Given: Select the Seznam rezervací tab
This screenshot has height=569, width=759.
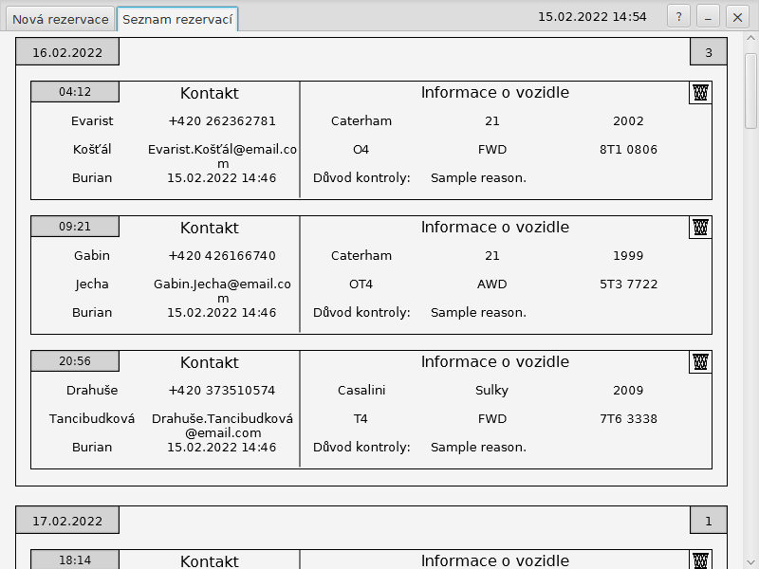Looking at the screenshot, I should (x=177, y=19).
